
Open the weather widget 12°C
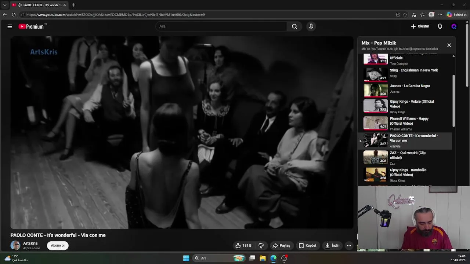(16, 258)
